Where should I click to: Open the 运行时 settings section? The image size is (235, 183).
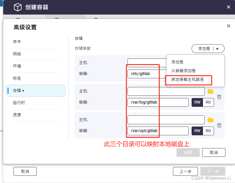(x=36, y=103)
